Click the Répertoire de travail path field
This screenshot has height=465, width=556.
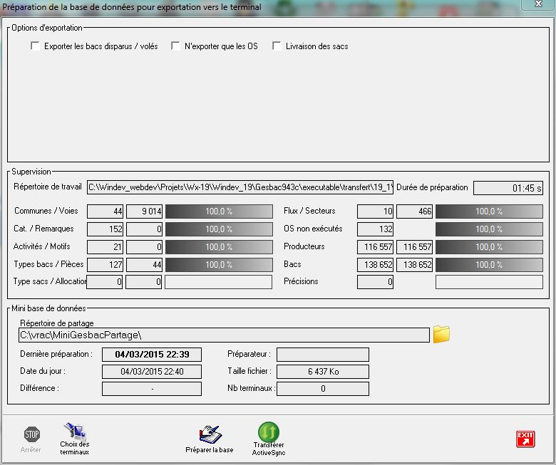pyautogui.click(x=240, y=187)
